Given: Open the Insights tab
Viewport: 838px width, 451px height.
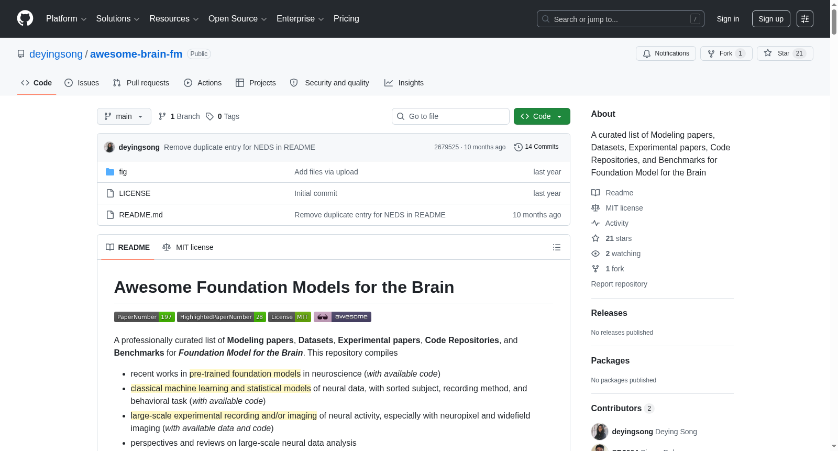Looking at the screenshot, I should pos(404,83).
